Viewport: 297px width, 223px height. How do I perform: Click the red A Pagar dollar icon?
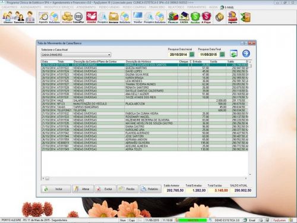(x=206, y=17)
